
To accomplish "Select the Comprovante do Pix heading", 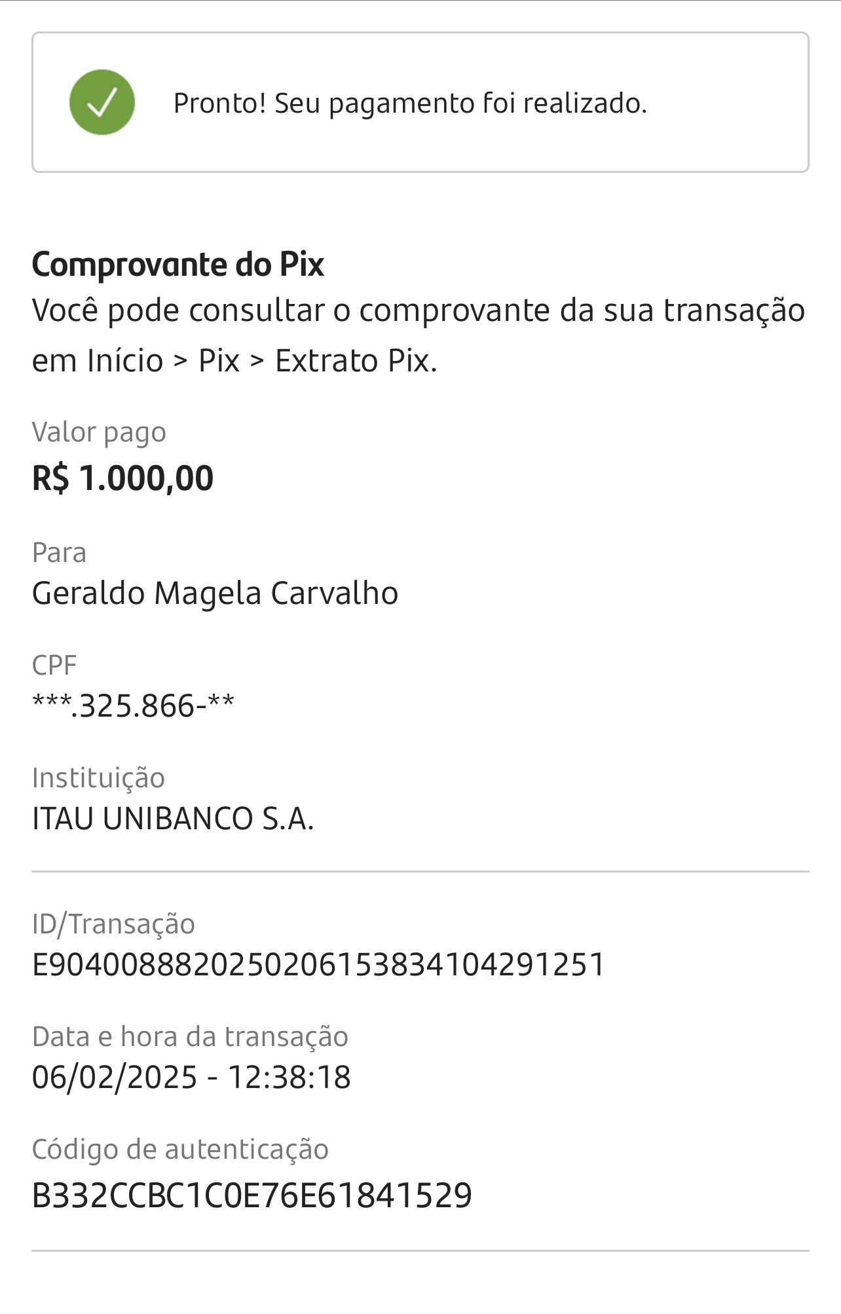I will (x=178, y=265).
